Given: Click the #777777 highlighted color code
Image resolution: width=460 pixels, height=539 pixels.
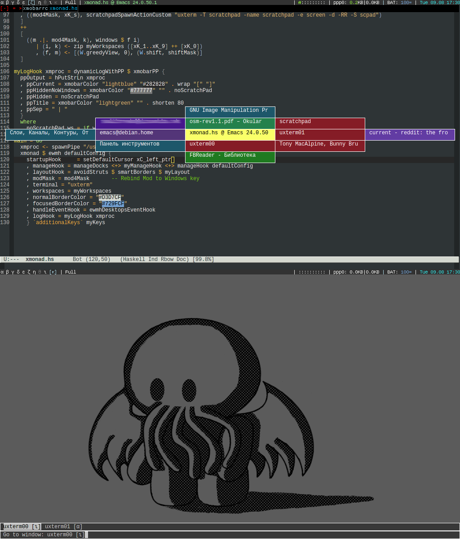Looking at the screenshot, I should [141, 90].
